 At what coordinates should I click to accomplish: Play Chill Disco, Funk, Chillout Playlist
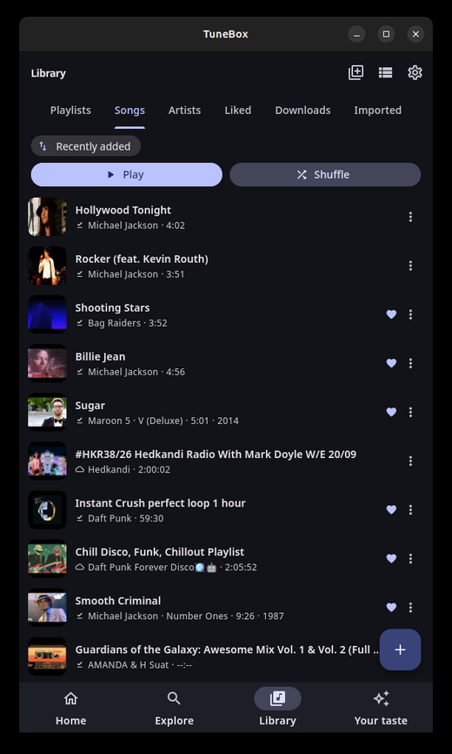pos(160,552)
